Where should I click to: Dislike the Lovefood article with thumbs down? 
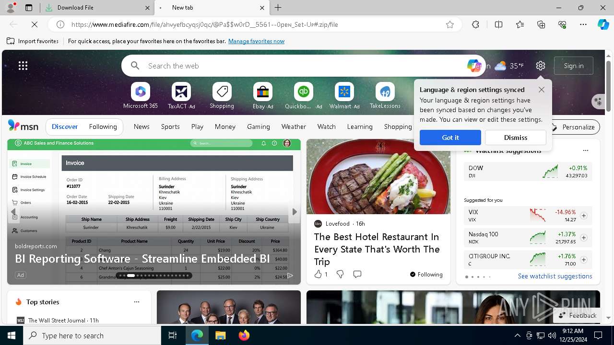tap(340, 274)
